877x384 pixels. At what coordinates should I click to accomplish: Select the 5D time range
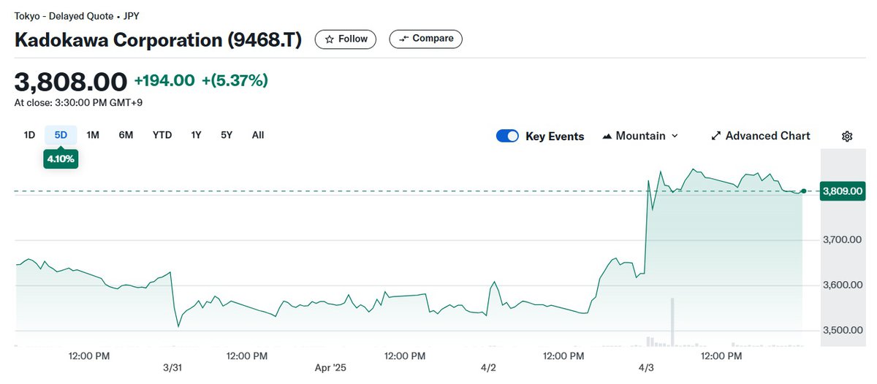tap(61, 135)
